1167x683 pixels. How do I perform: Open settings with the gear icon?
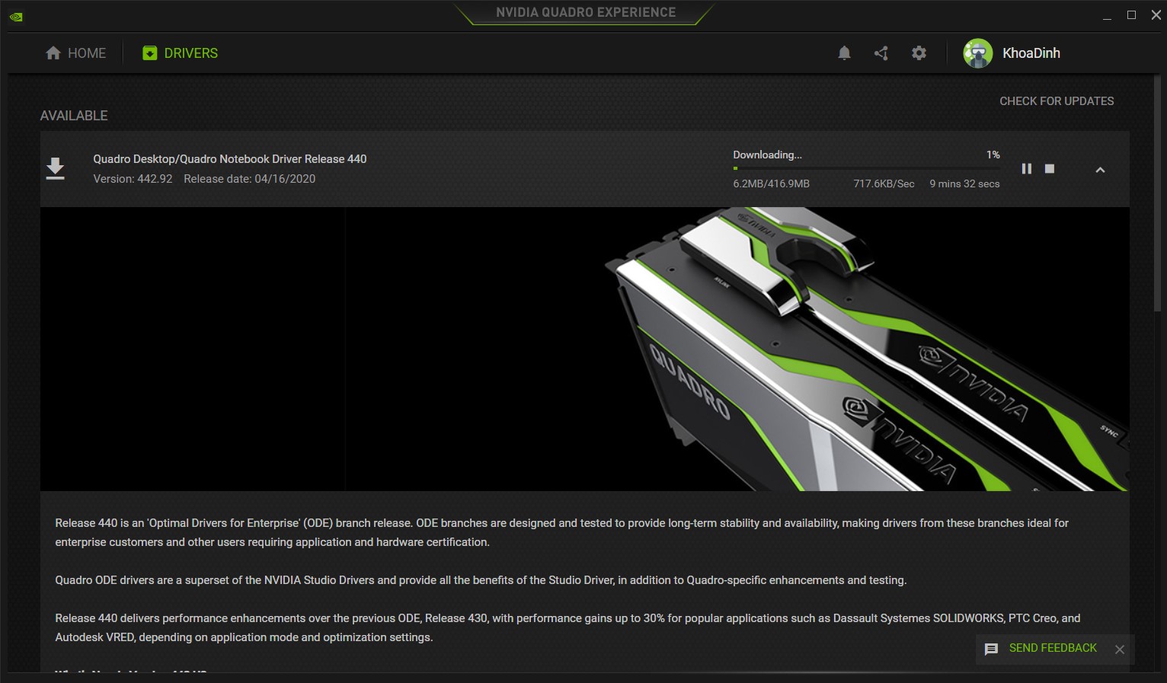(919, 53)
